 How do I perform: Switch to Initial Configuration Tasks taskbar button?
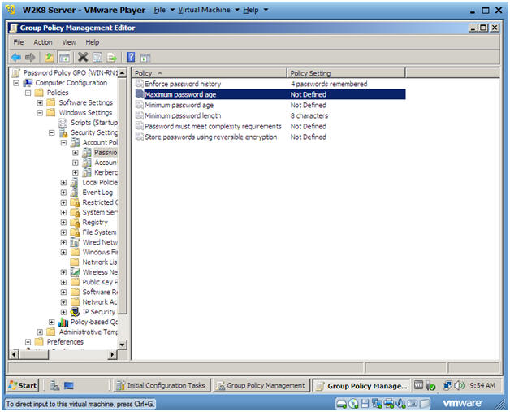[162, 386]
